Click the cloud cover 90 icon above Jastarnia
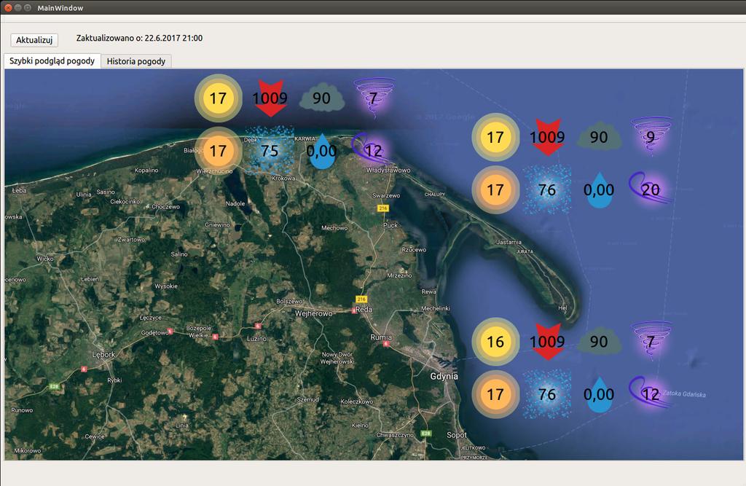This screenshot has height=486, width=746. 599,137
